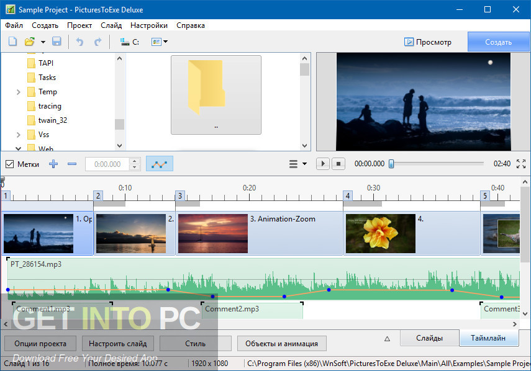
Task: Click the small triangle icon beside Слайды tab
Action: click(388, 339)
